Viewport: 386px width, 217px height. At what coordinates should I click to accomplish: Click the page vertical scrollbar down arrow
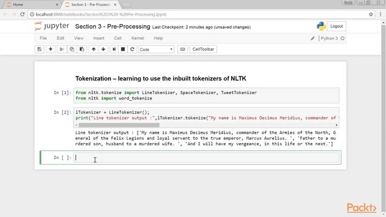(x=384, y=215)
